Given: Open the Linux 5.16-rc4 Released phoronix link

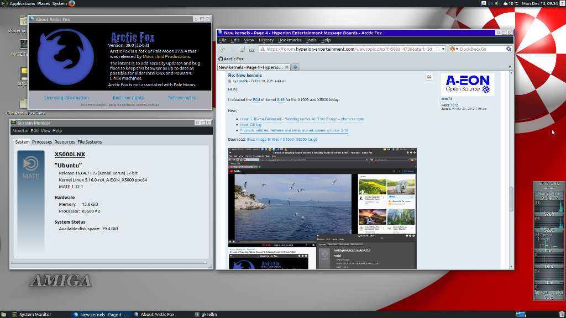Looking at the screenshot, I should [301, 119].
